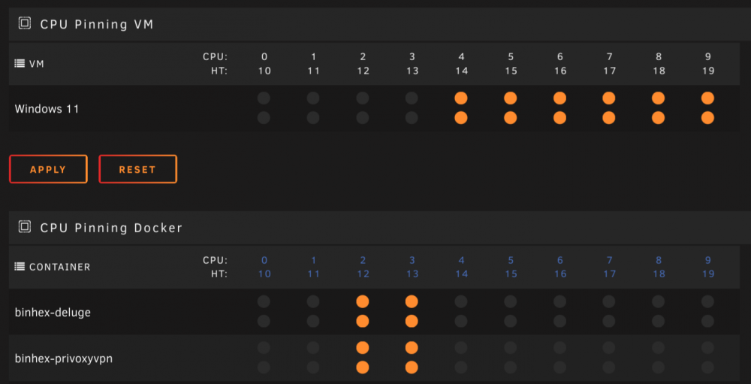Unpin CPU 2 from binhex-privoxyvpn
Image resolution: width=751 pixels, height=384 pixels.
[x=363, y=348]
